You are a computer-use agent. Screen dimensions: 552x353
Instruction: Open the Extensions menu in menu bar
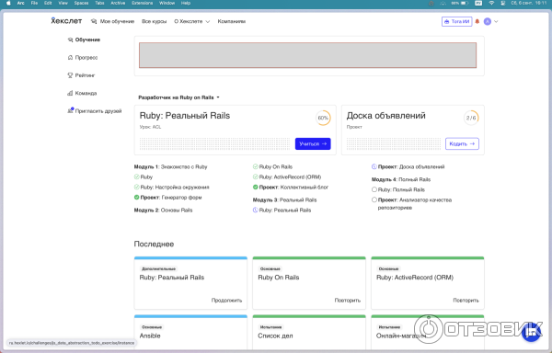pyautogui.click(x=143, y=3)
